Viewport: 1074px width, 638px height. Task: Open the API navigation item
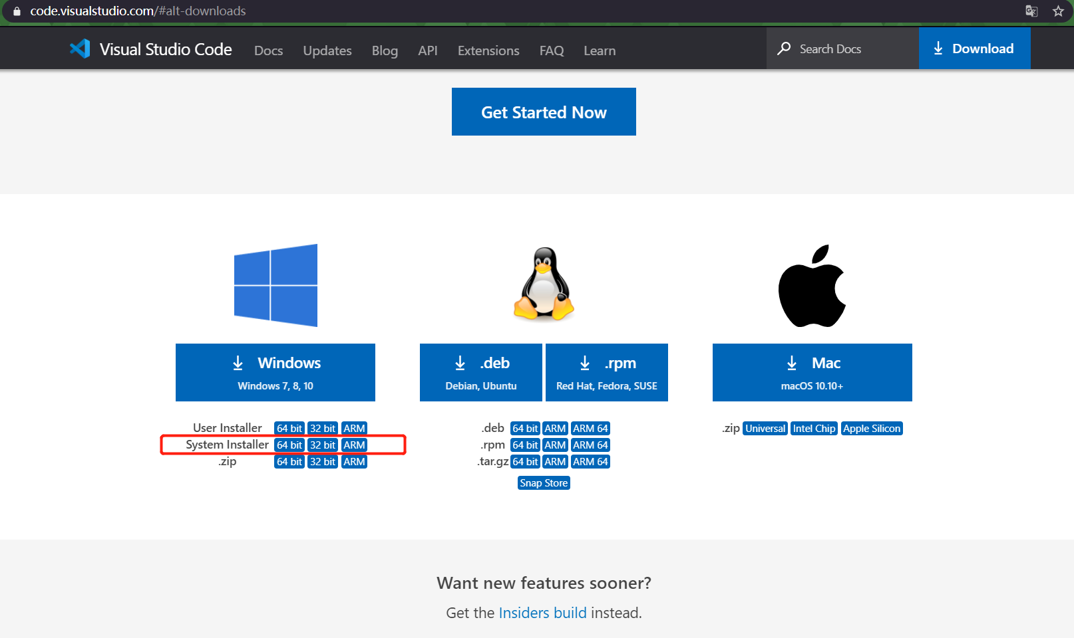428,51
